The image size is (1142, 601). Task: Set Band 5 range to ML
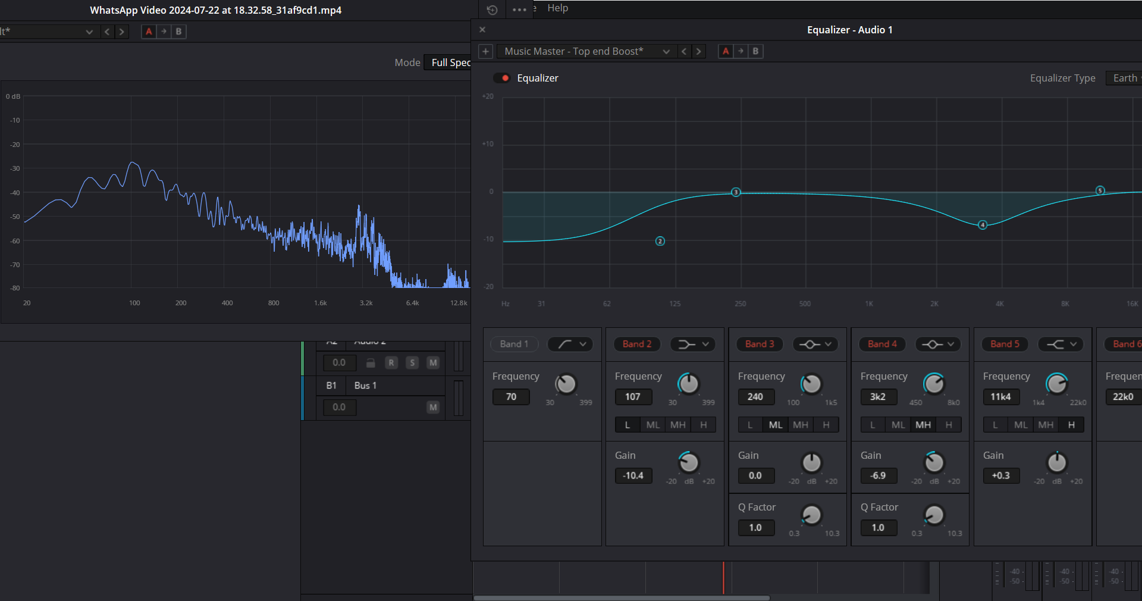point(1021,425)
